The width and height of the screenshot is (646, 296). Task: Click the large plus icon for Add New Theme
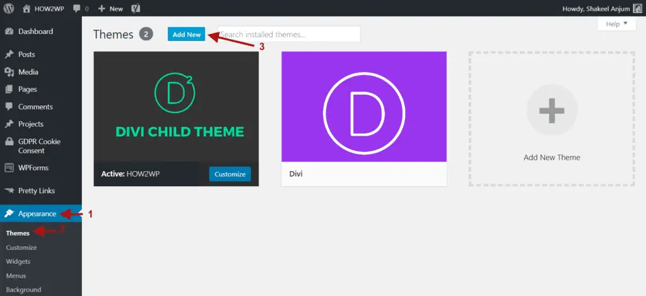(551, 110)
